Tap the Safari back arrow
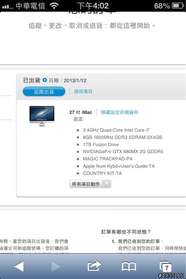186x279 pixels. pos(19,266)
